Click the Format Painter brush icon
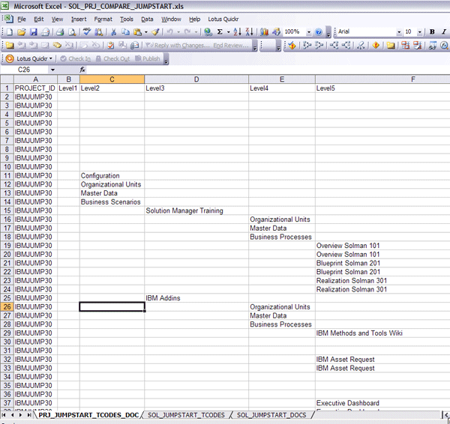This screenshot has height=424, width=450. click(x=155, y=32)
